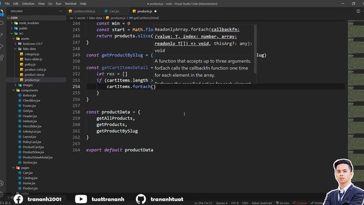This screenshot has width=364, height=205.
Task: Click UTF-8 encoding status item
Action: pos(235,203)
